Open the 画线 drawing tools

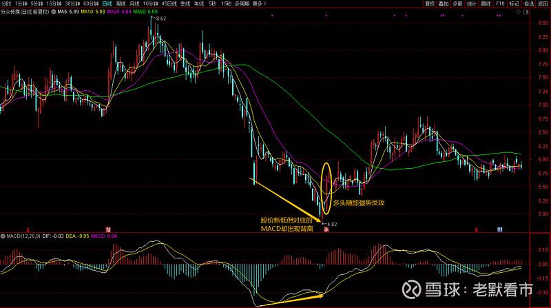point(486,4)
